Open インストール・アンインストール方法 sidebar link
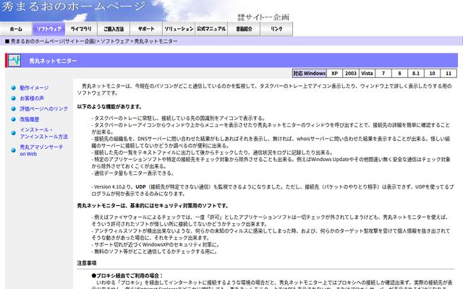Screen dimensions: 463x289 pyautogui.click(x=43, y=133)
